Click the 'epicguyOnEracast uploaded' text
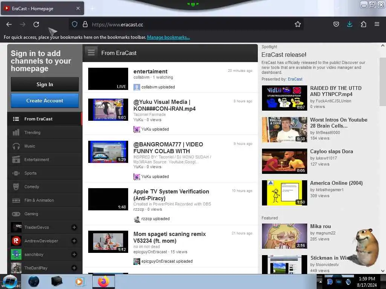Image resolution: width=386 pixels, height=289 pixels. (167, 261)
